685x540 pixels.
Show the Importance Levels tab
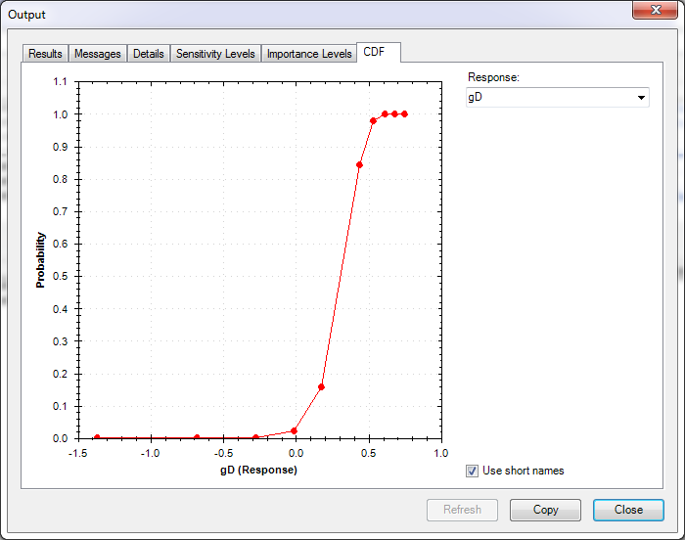point(309,54)
